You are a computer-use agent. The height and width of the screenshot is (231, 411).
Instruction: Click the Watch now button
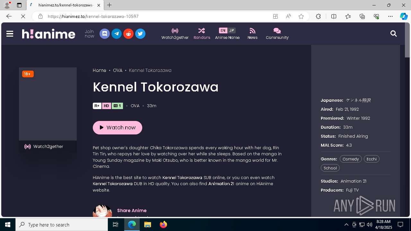click(x=118, y=128)
